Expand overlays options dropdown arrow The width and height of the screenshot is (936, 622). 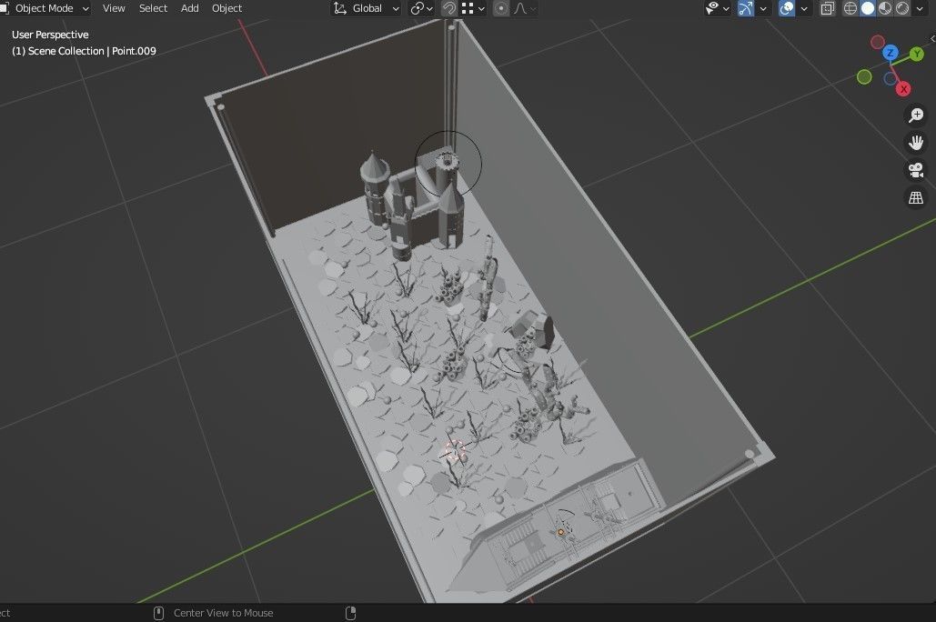point(804,8)
